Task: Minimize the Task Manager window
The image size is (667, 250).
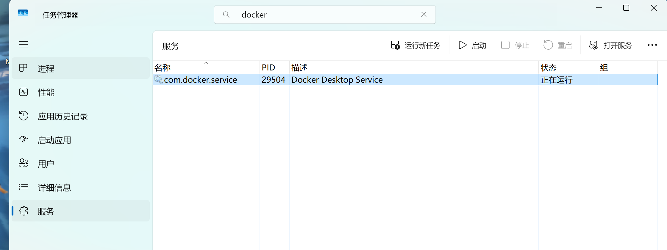Action: tap(599, 8)
